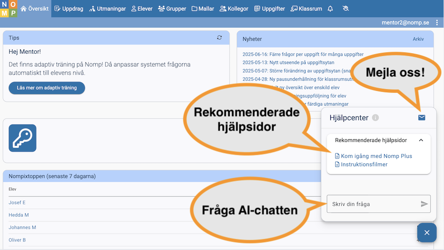The width and height of the screenshot is (444, 250).
Task: Open the 2025-04-28 Ny pausunderhållning news item
Action: [x=298, y=79]
